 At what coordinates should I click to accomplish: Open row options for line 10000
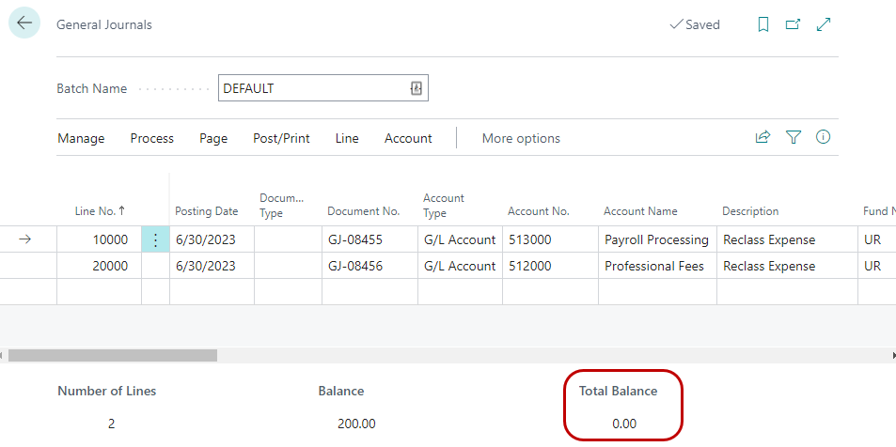point(155,239)
